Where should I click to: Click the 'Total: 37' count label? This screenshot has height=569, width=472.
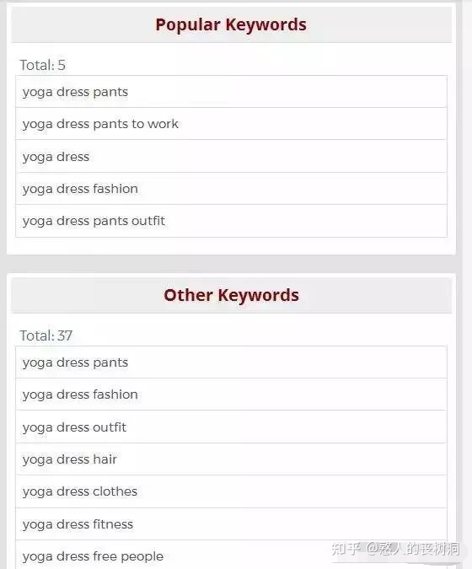[x=46, y=335]
